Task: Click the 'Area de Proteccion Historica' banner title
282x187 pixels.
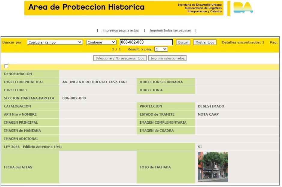Action: point(86,7)
